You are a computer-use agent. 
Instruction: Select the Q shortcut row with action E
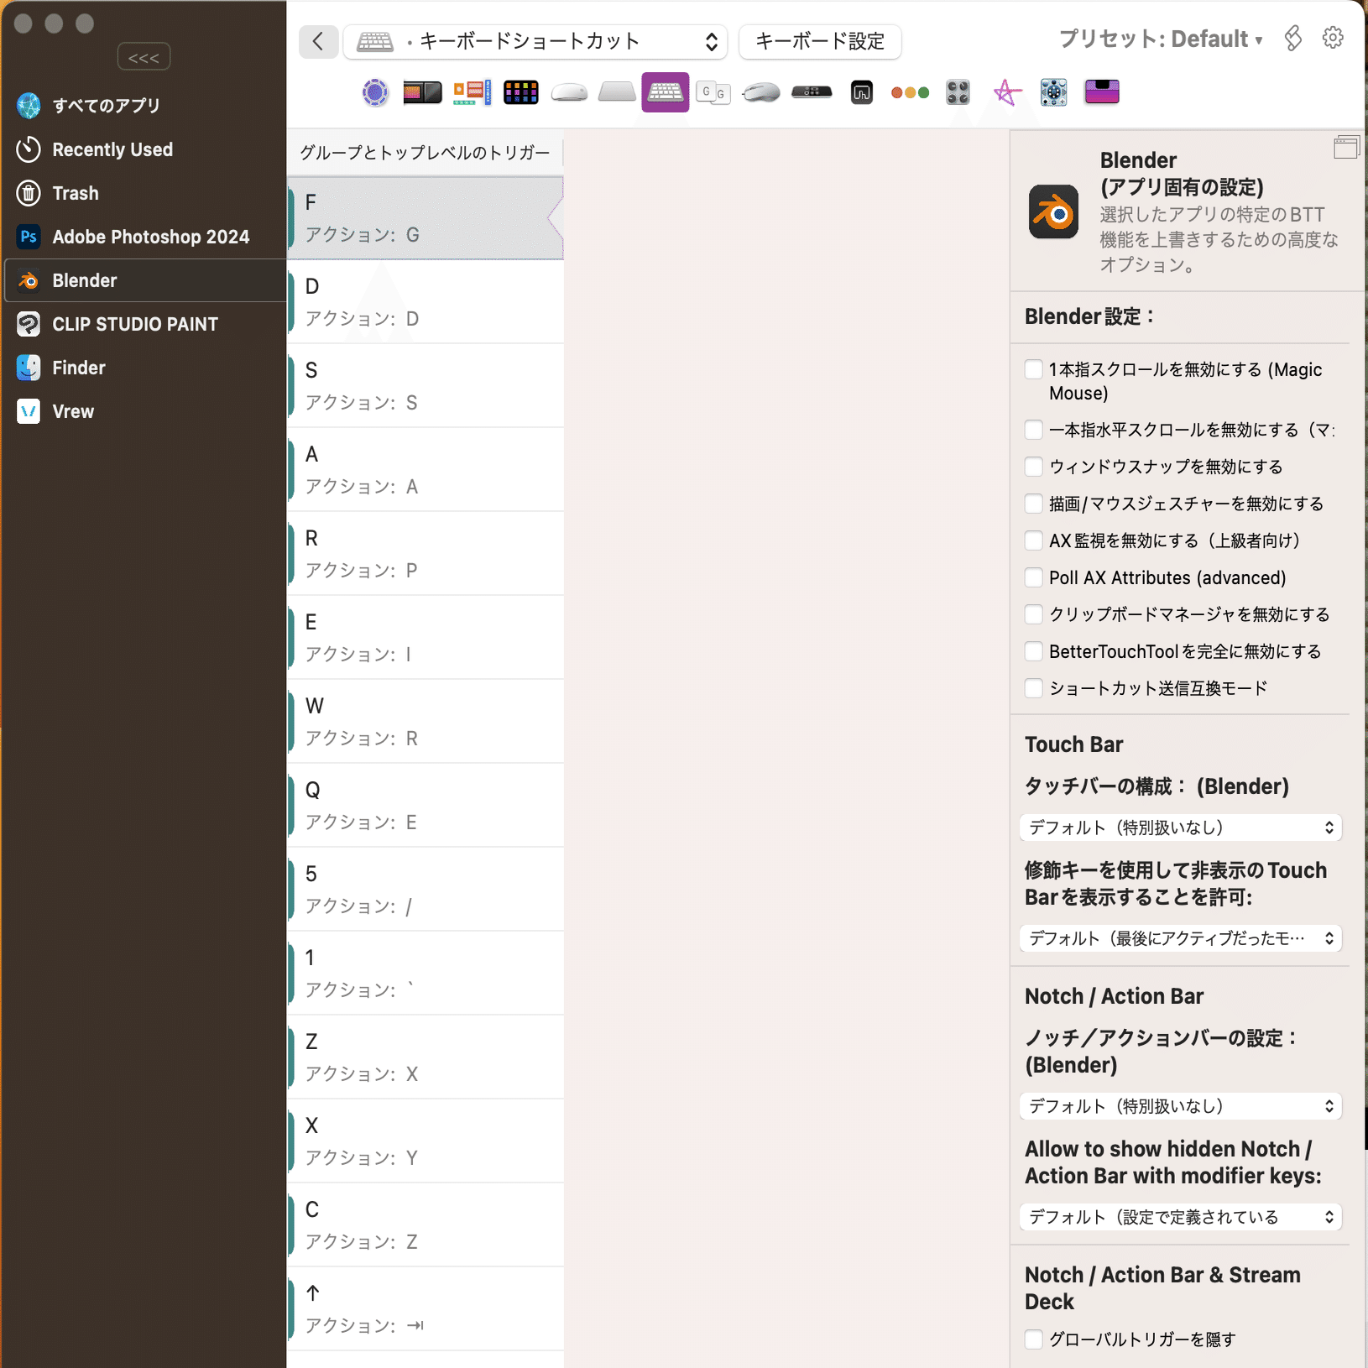(x=426, y=806)
